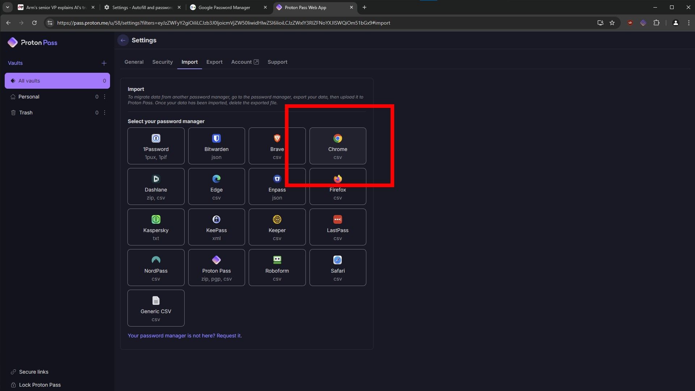The image size is (695, 391).
Task: Click the Trash vault item
Action: pos(26,113)
